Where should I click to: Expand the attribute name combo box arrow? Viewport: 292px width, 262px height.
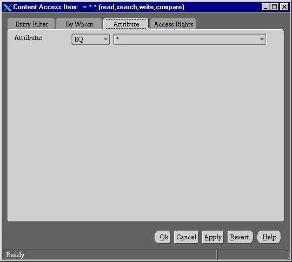(262, 39)
